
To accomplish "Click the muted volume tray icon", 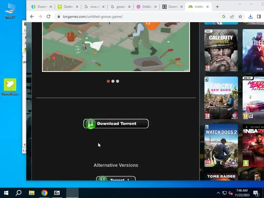I will click(x=230, y=193).
